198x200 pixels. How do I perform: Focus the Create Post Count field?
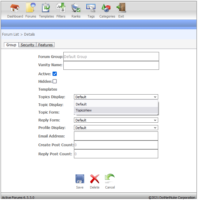pyautogui.click(x=116, y=145)
